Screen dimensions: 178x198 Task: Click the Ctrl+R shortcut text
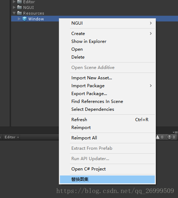click(142, 120)
